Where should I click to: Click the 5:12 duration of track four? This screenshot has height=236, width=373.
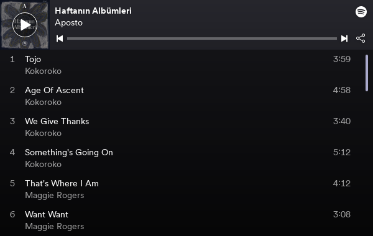pyautogui.click(x=342, y=152)
